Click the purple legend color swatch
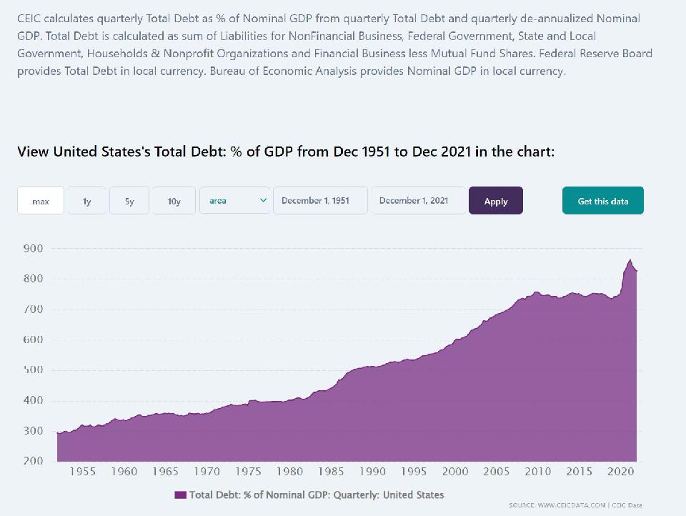 (180, 495)
